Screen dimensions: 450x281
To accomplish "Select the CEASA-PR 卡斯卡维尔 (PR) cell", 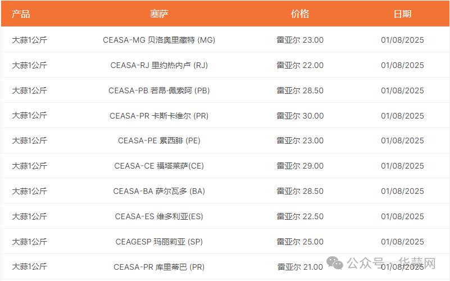I will tap(159, 116).
